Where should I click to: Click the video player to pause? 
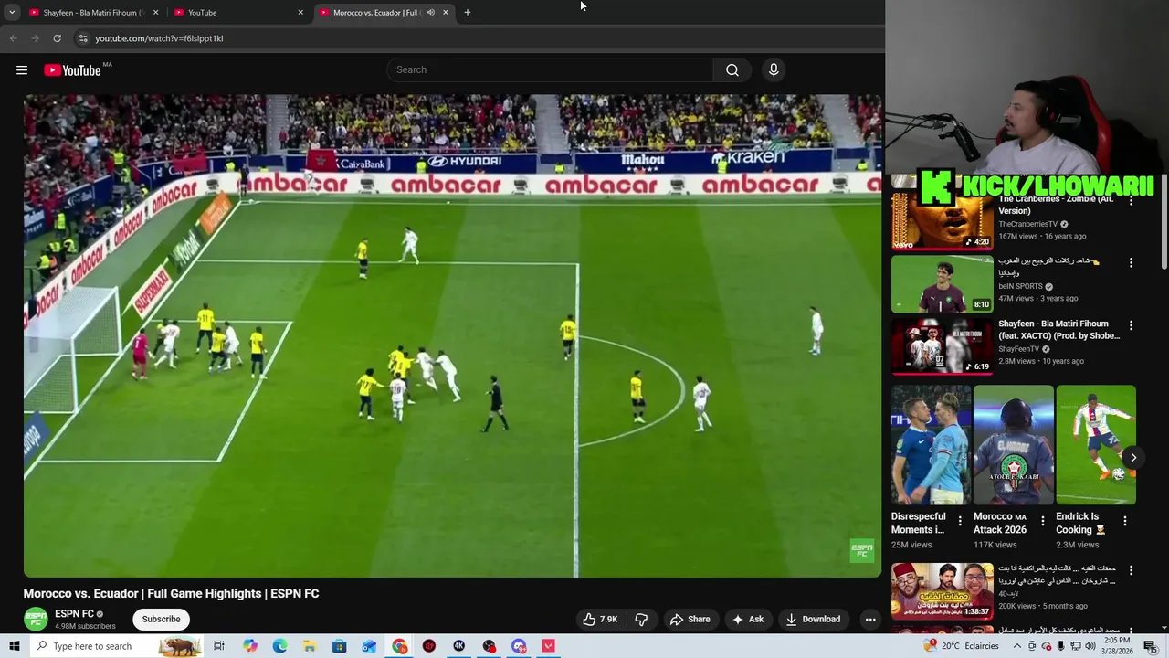pos(452,335)
